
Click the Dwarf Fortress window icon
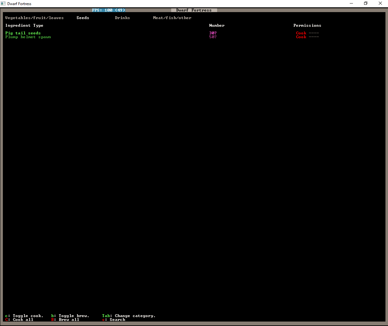pos(4,4)
